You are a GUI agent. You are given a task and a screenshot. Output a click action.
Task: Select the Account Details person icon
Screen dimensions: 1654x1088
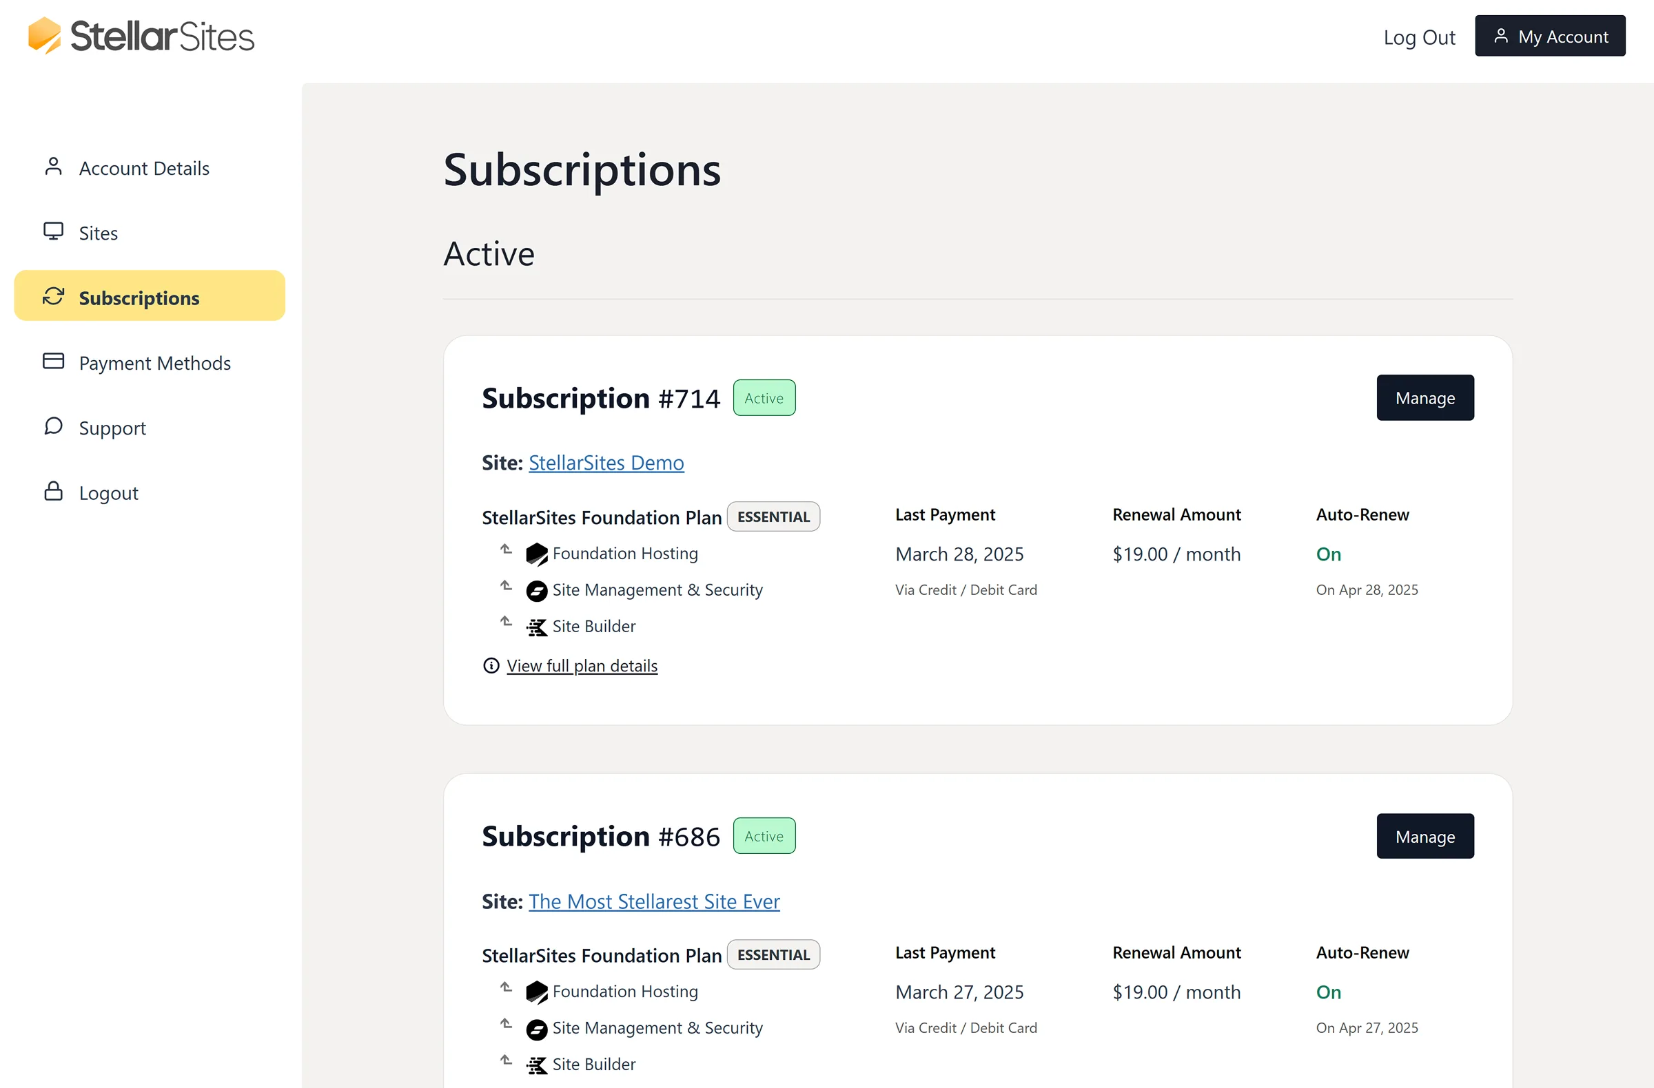pyautogui.click(x=52, y=167)
